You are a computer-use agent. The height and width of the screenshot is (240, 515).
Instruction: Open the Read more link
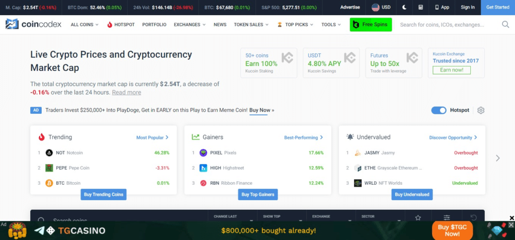point(126,93)
